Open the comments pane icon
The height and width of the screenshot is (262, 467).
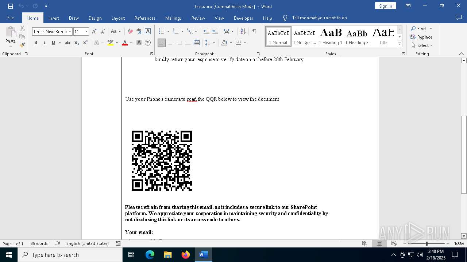click(x=459, y=18)
